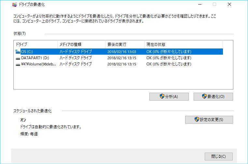Screen dimensions: 248x164
Task: Click the status text of the Volume drive row
Action: pos(169,64)
